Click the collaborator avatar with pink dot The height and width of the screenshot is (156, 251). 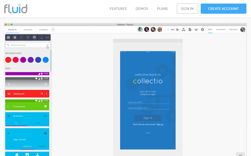147,29
